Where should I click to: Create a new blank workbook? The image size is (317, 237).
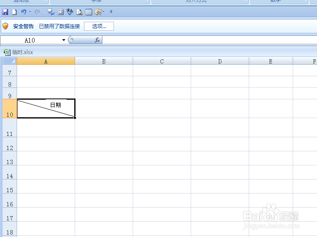tap(15, 12)
